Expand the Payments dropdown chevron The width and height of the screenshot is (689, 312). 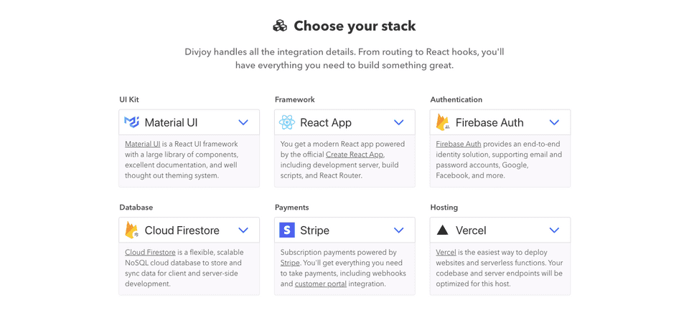coord(398,230)
